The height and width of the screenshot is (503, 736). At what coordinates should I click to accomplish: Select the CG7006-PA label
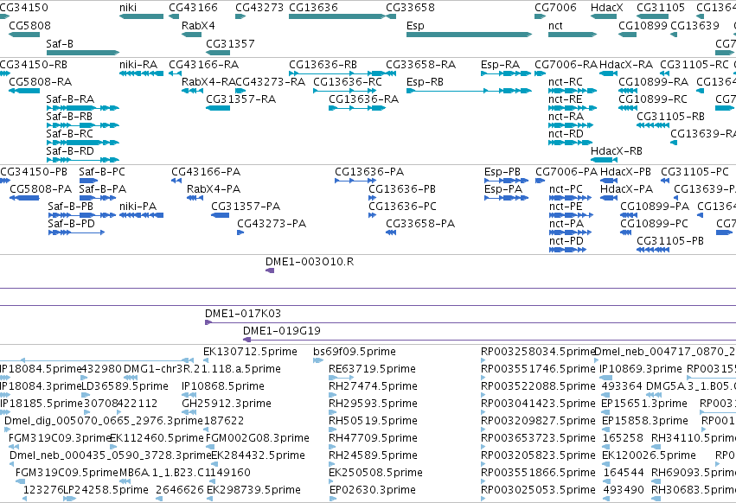(566, 172)
